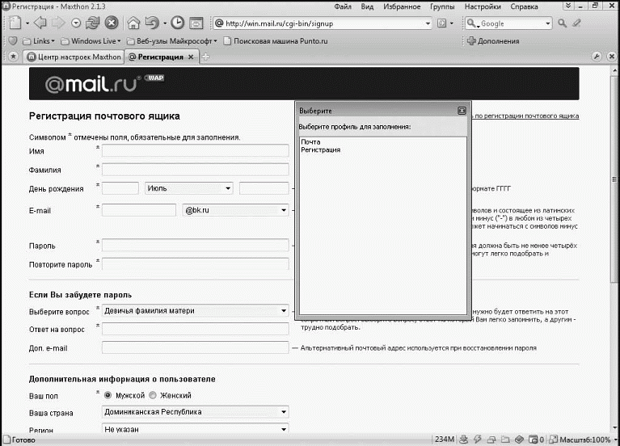Click the Имя input field
Viewport: 620px width, 446px height.
[196, 150]
